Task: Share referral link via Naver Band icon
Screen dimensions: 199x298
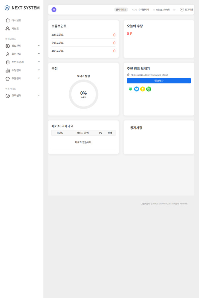Action: 149,89
